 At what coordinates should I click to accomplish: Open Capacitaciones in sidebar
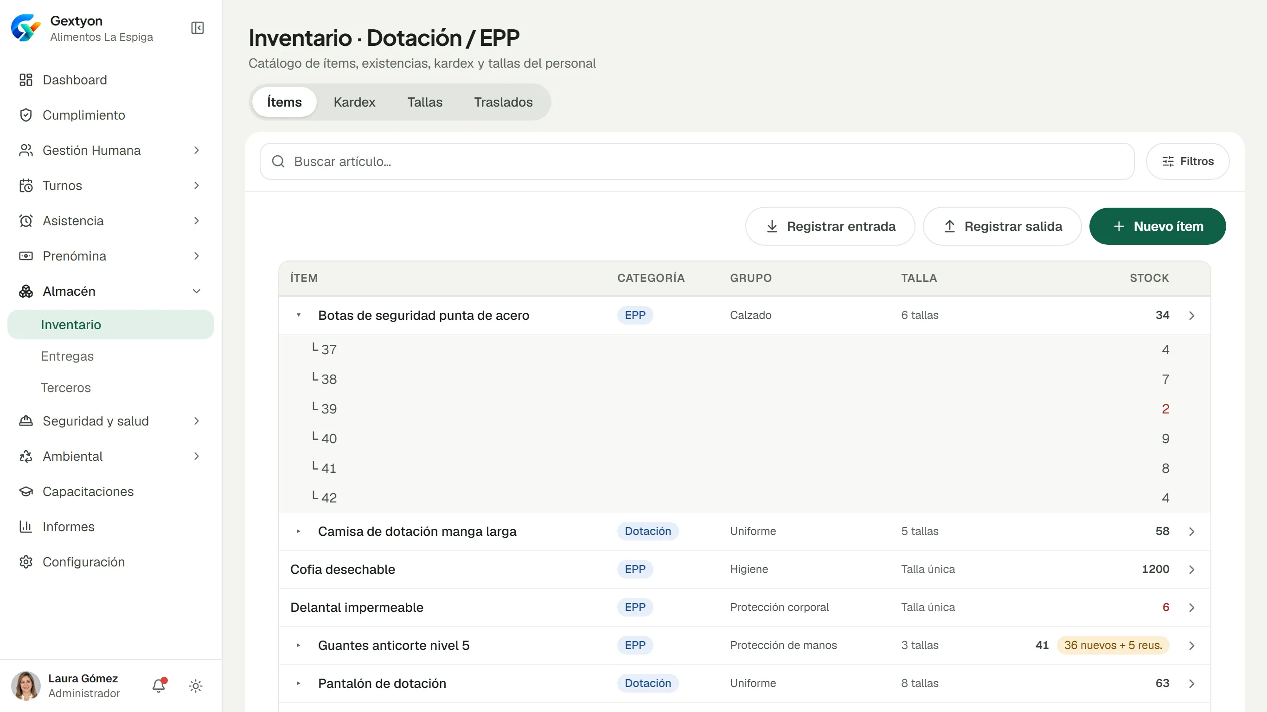click(x=111, y=491)
